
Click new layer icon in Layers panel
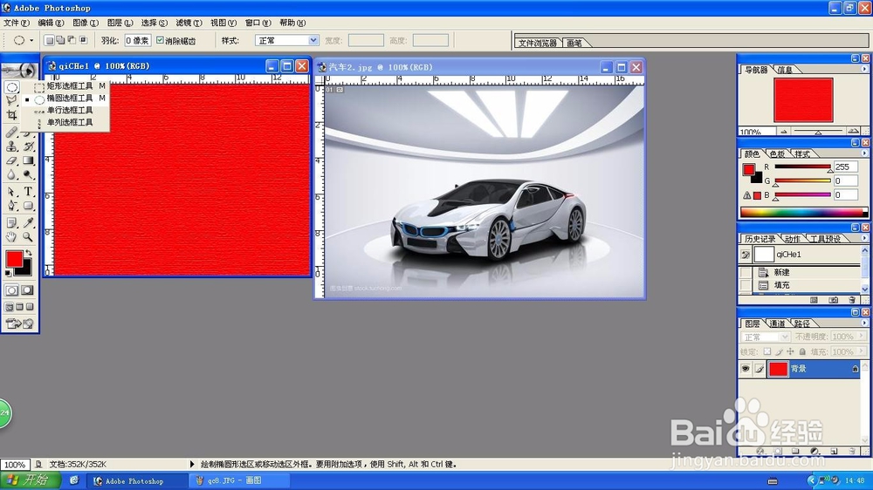[x=834, y=451]
